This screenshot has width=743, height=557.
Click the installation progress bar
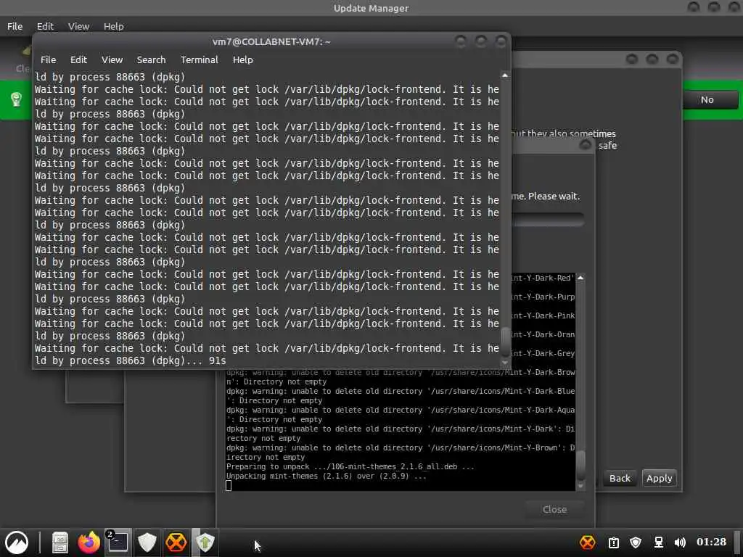point(549,220)
